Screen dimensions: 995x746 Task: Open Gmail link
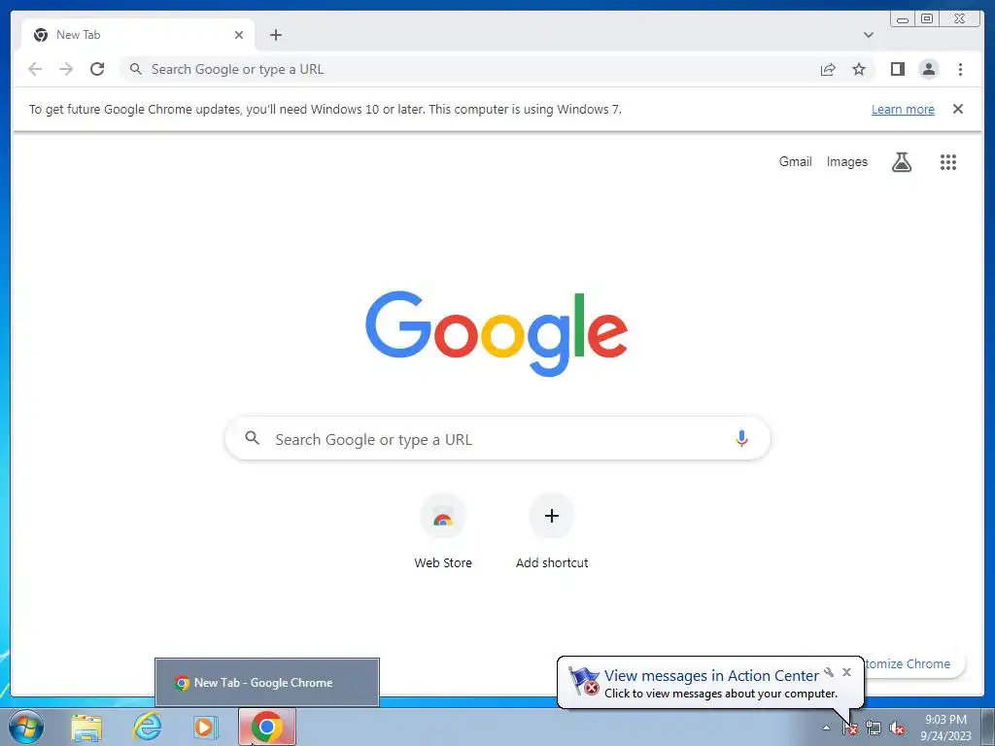tap(795, 162)
